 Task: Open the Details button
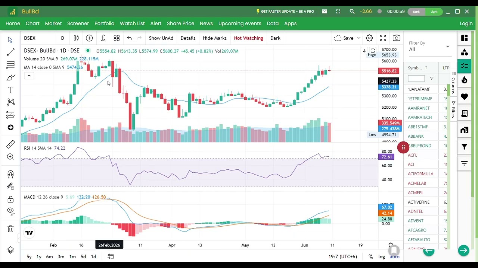(188, 38)
